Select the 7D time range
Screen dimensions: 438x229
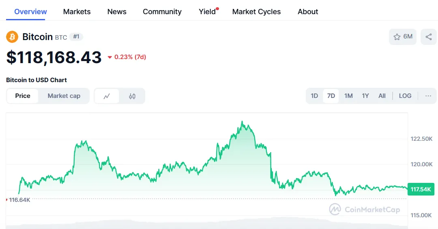(x=331, y=96)
